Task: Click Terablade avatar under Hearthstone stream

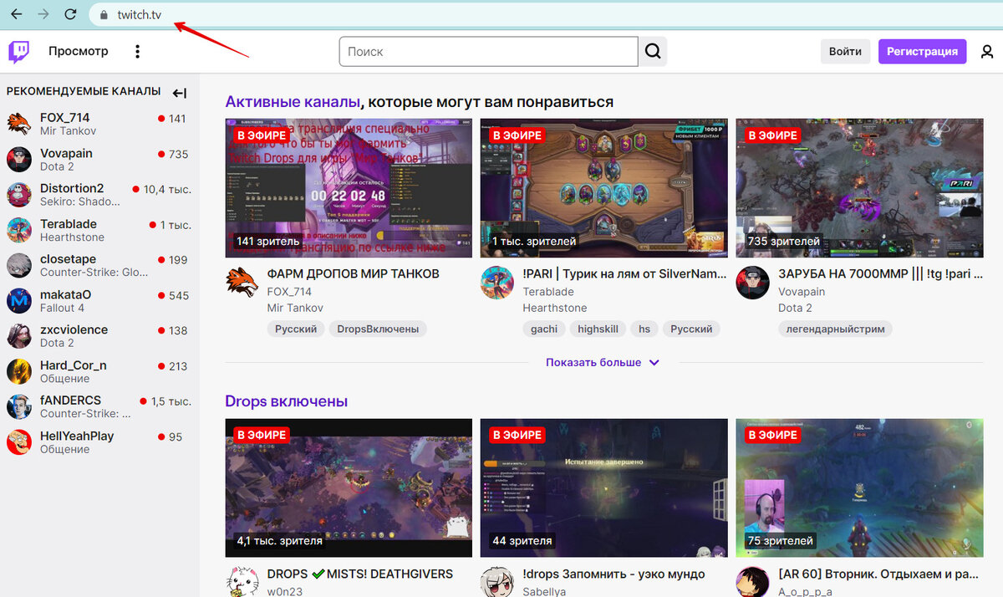Action: coord(496,283)
